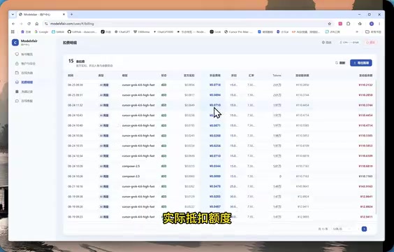
Task: Open sidebar item with chat bubble icon
Action: (24, 101)
